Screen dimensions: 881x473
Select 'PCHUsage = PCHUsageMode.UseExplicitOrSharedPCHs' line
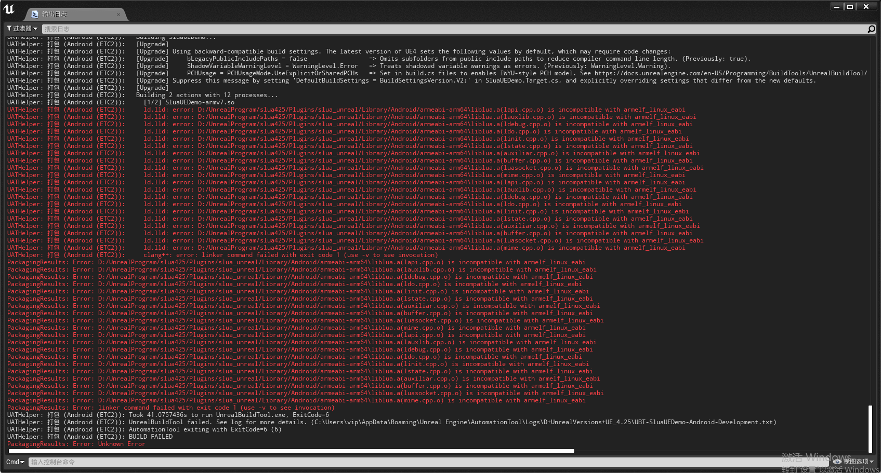pyautogui.click(x=437, y=73)
